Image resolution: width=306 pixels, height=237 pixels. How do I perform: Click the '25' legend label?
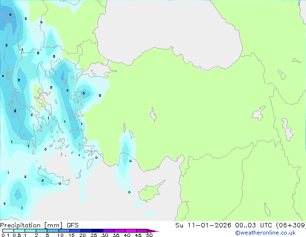click(x=94, y=235)
